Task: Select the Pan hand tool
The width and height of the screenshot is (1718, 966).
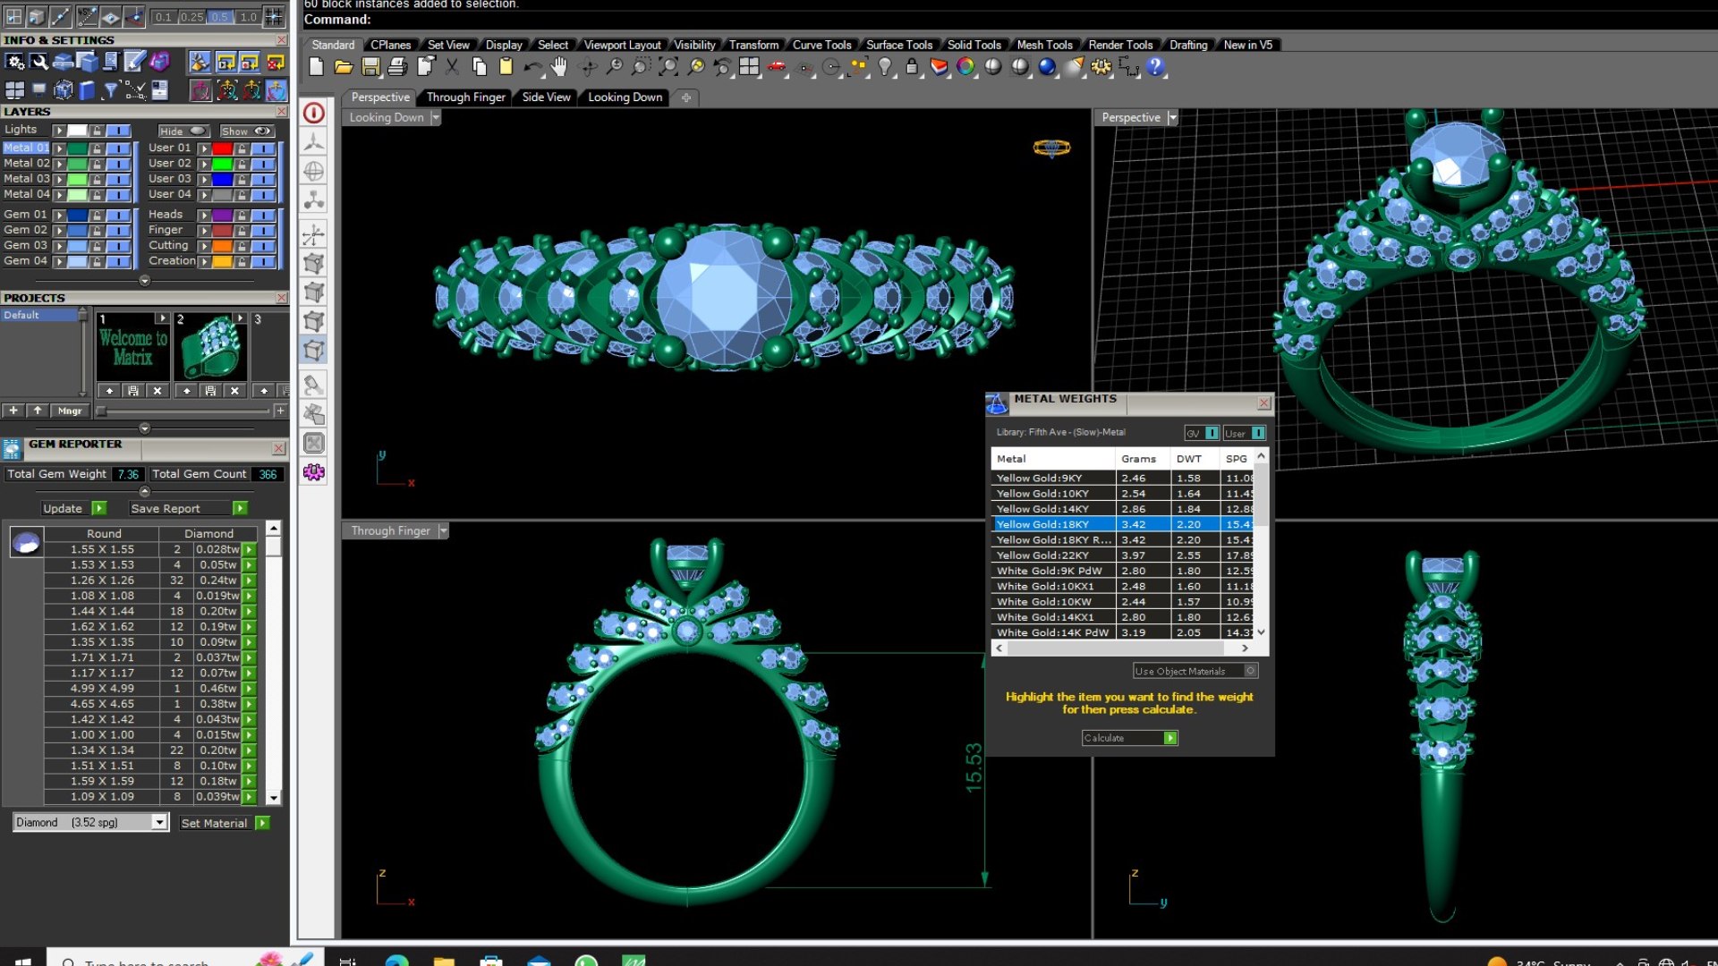Action: [x=559, y=66]
